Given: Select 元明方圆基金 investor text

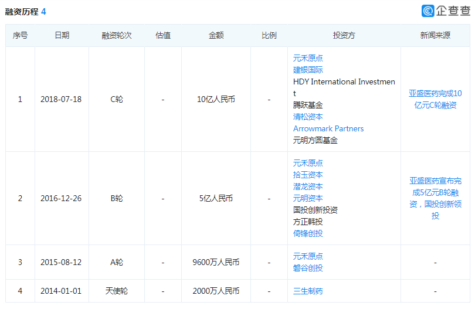Looking at the screenshot, I should click(x=315, y=140).
